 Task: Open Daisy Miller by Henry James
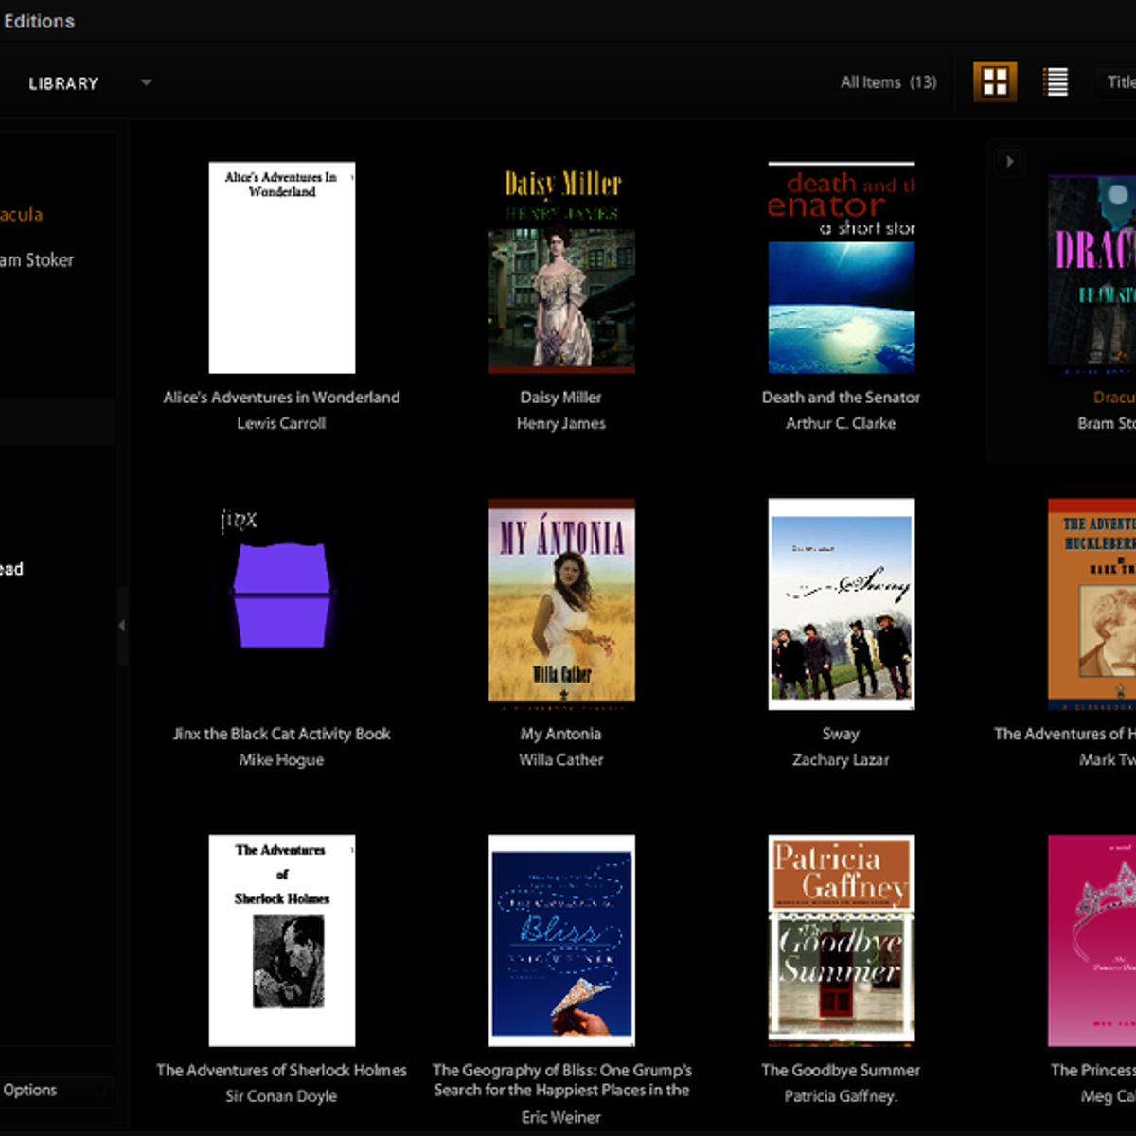(560, 266)
